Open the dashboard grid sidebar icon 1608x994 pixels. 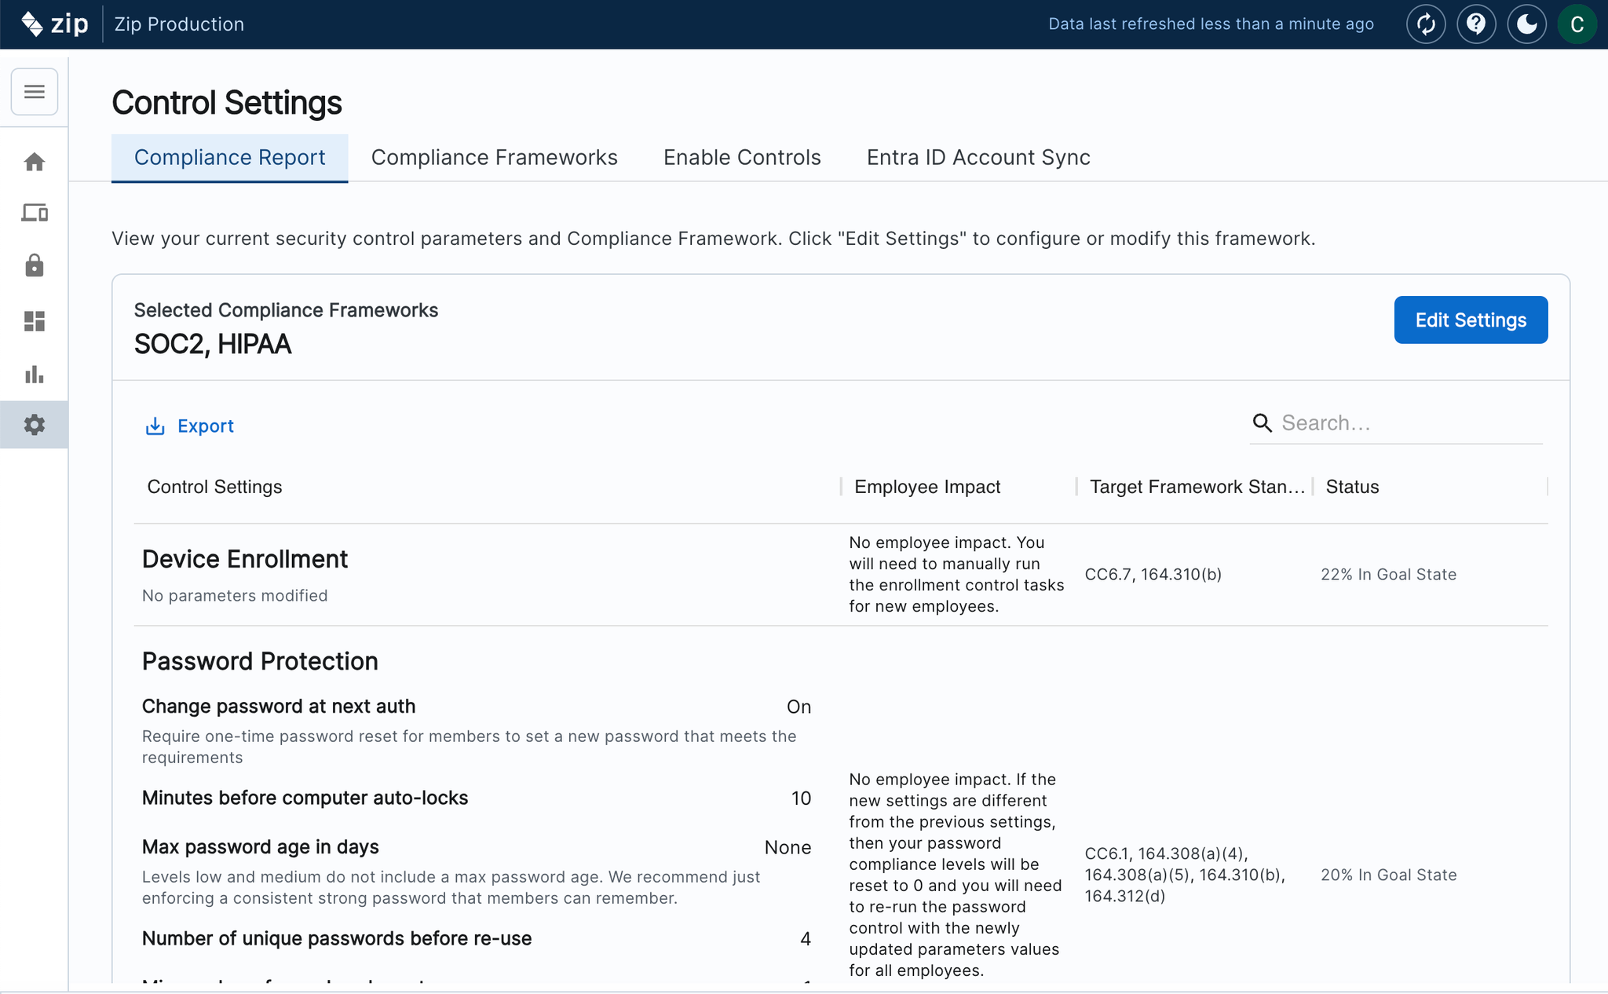tap(35, 321)
